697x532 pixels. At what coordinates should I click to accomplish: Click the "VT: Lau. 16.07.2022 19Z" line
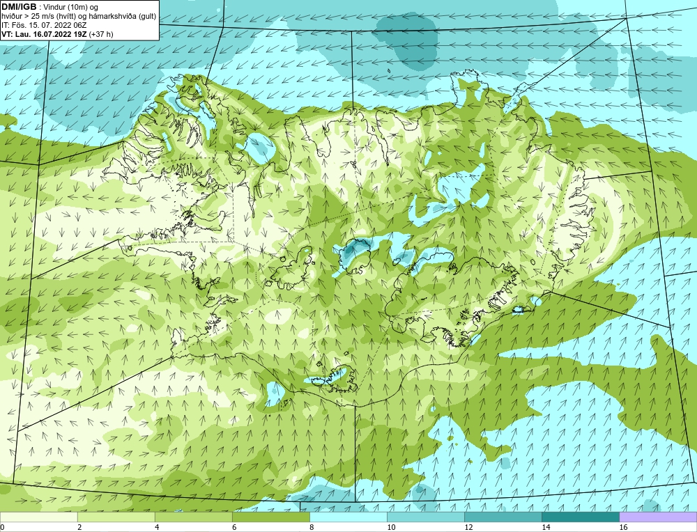(45, 34)
